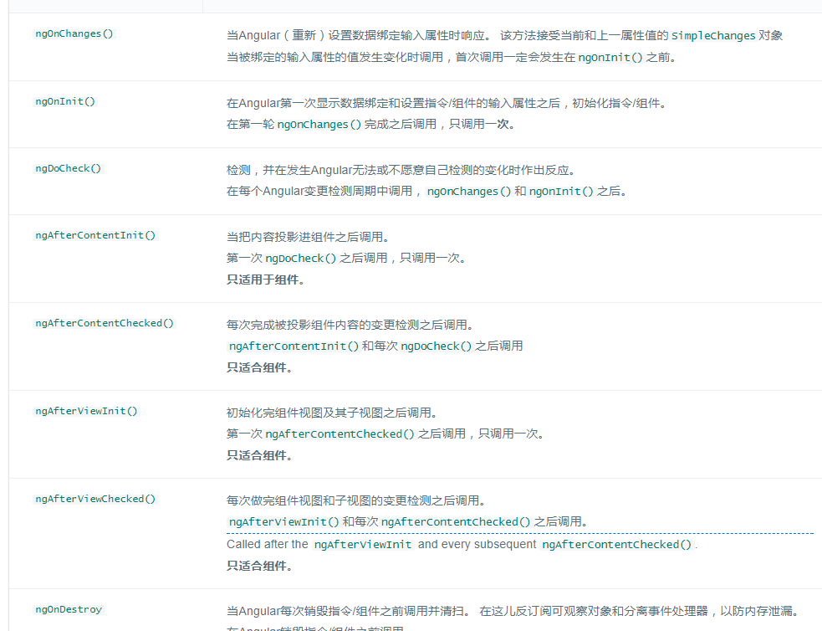Click ngDoCheck() in the ngAfterContentChecked description
This screenshot has width=822, height=631.
tap(437, 346)
